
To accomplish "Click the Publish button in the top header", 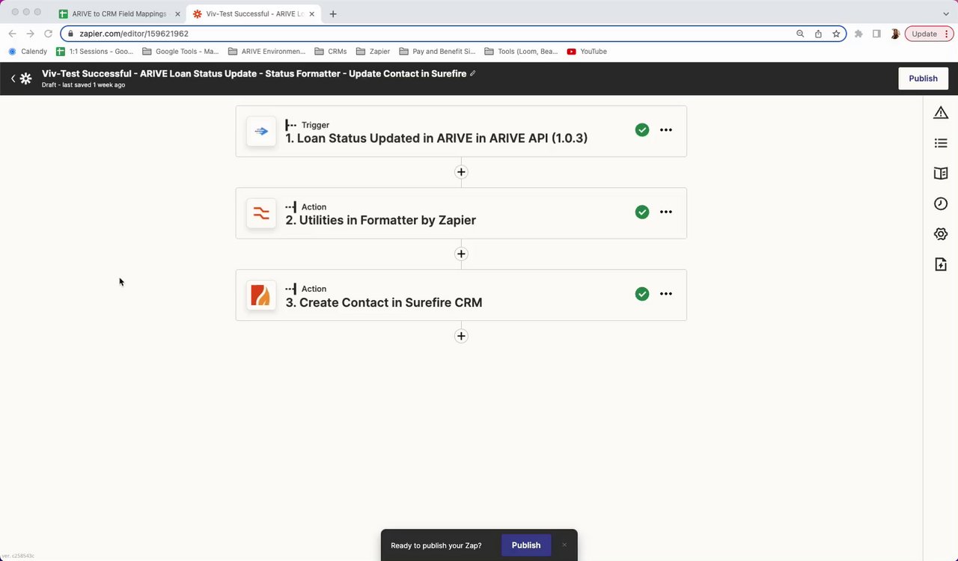I will (923, 79).
